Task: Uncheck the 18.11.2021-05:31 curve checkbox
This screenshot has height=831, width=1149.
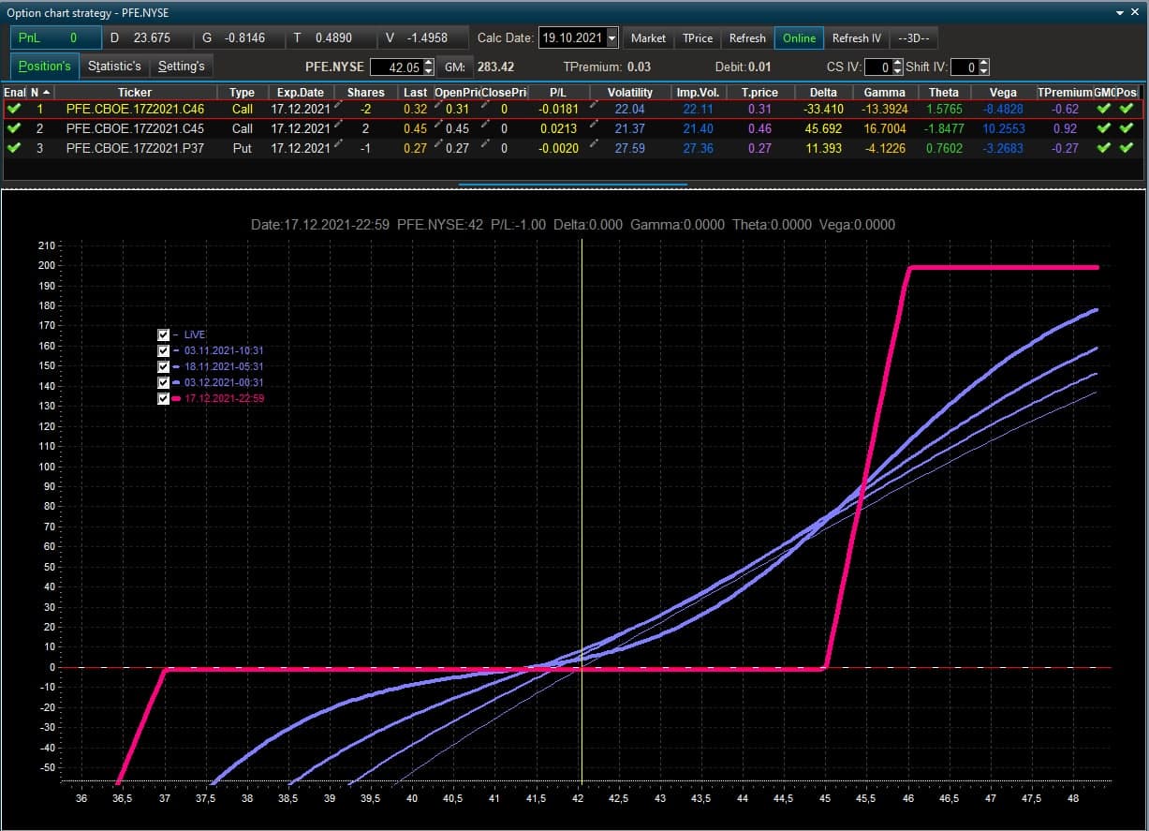Action: pos(164,366)
